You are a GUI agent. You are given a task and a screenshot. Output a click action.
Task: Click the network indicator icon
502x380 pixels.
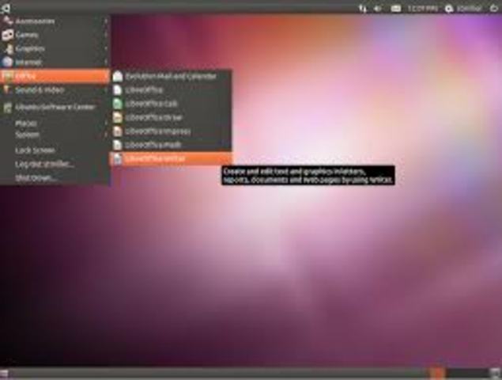coord(363,9)
